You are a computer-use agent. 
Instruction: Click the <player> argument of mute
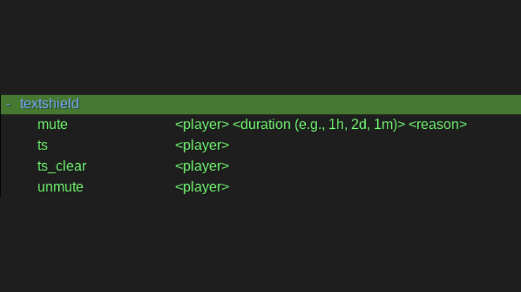tap(202, 124)
